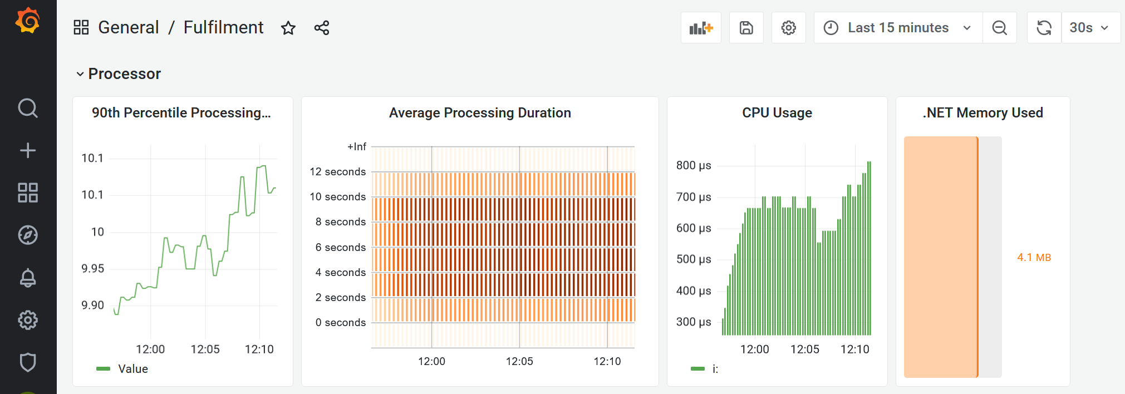The width and height of the screenshot is (1125, 394).
Task: Open the search dashboards magnifier icon
Action: click(x=28, y=108)
